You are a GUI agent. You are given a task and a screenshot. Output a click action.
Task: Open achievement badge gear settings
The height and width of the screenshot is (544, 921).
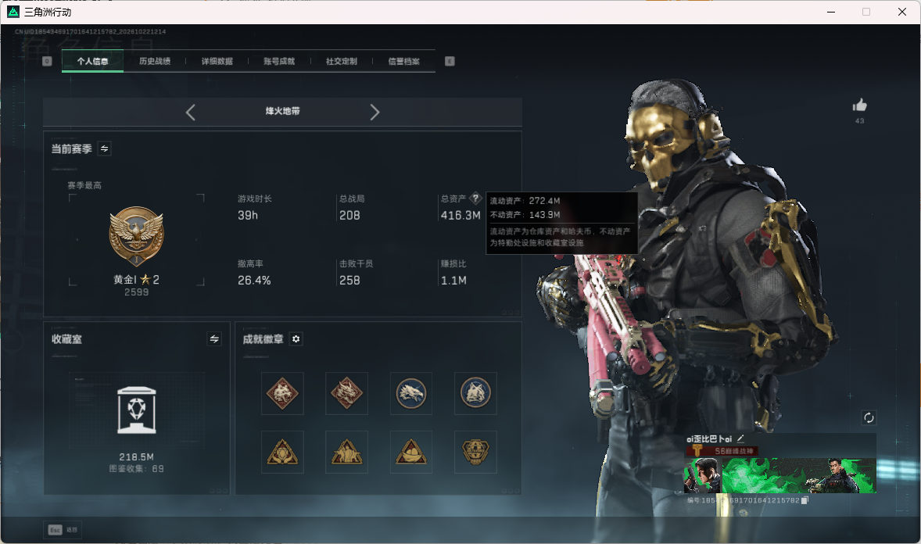296,339
